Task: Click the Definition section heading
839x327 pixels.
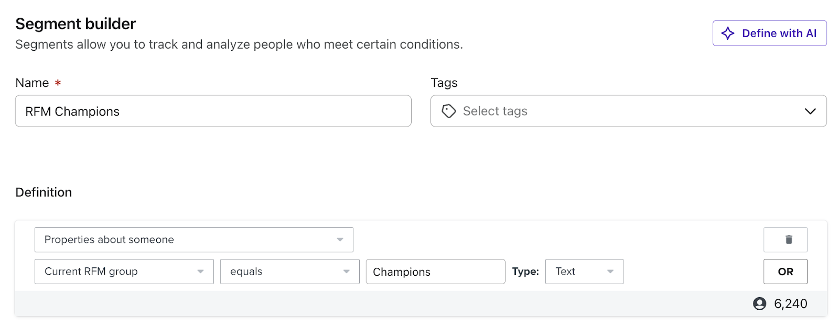Action: pos(44,192)
